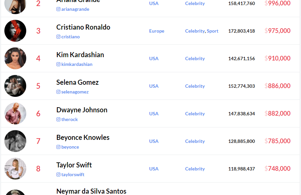Open Taylor Swift's avatar thumbnail
Viewport: 301px width, 195px height.
[15, 169]
